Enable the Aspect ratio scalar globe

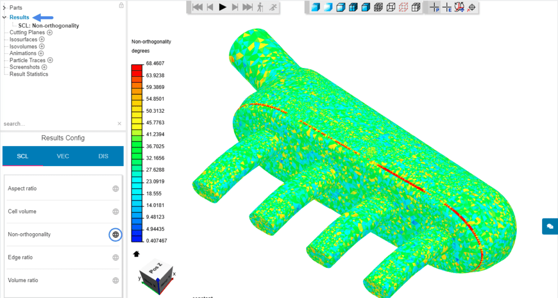[x=116, y=189]
